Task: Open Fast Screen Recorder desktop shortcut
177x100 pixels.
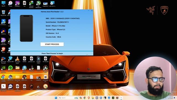Action: click(4, 60)
